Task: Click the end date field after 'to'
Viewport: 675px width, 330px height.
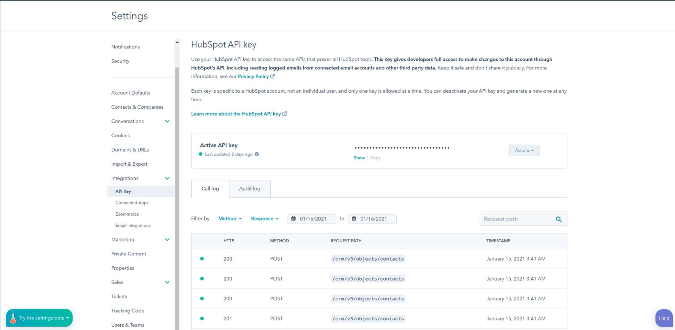Action: click(372, 219)
